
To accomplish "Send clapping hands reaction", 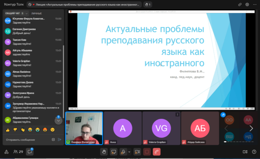I will (23, 130).
